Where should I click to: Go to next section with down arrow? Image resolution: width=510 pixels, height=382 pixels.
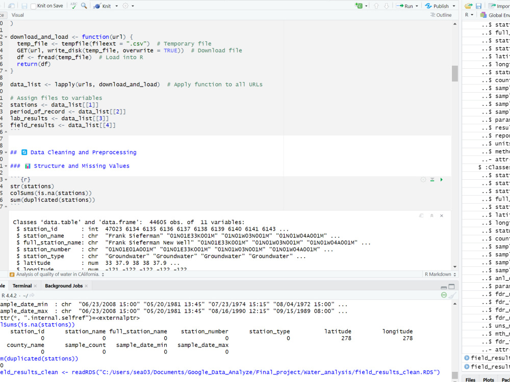[x=387, y=6]
